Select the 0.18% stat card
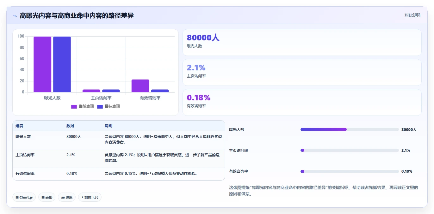 pyautogui.click(x=302, y=102)
